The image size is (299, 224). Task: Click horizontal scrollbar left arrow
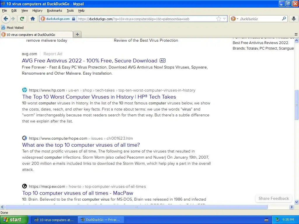(x=2, y=207)
